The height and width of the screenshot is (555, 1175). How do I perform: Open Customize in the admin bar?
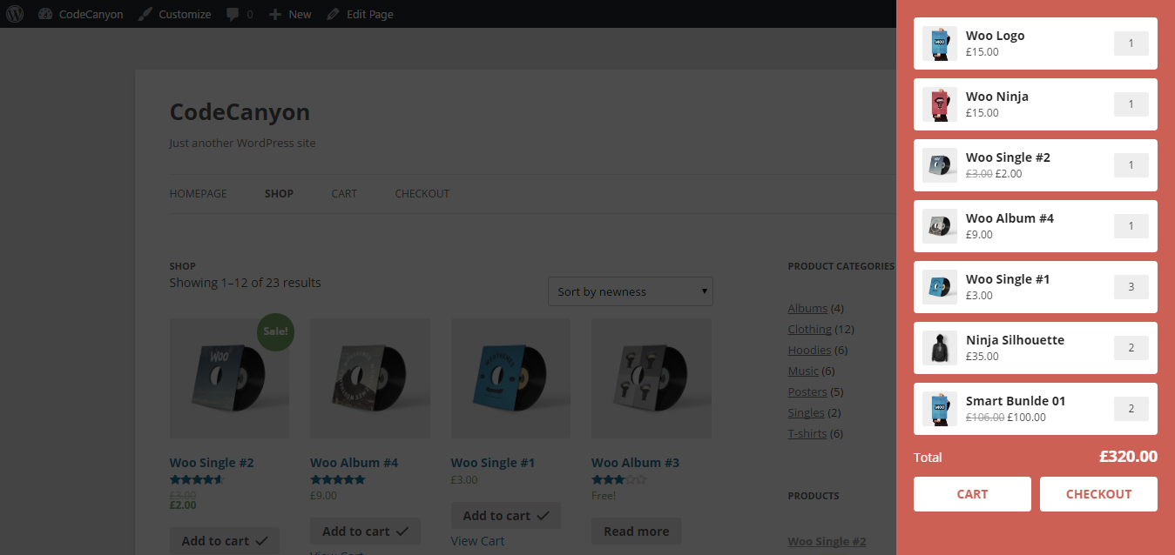(x=174, y=14)
